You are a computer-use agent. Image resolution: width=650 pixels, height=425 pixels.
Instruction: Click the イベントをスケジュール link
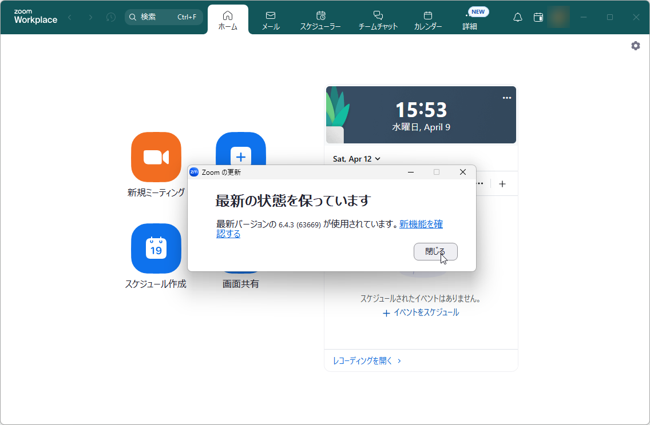click(x=426, y=312)
